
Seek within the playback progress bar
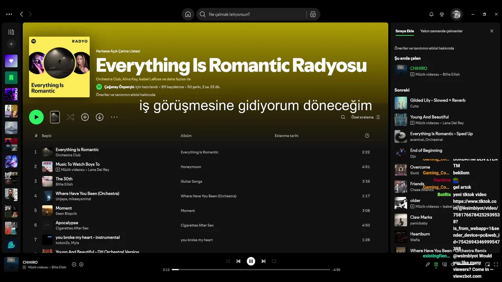click(251, 269)
